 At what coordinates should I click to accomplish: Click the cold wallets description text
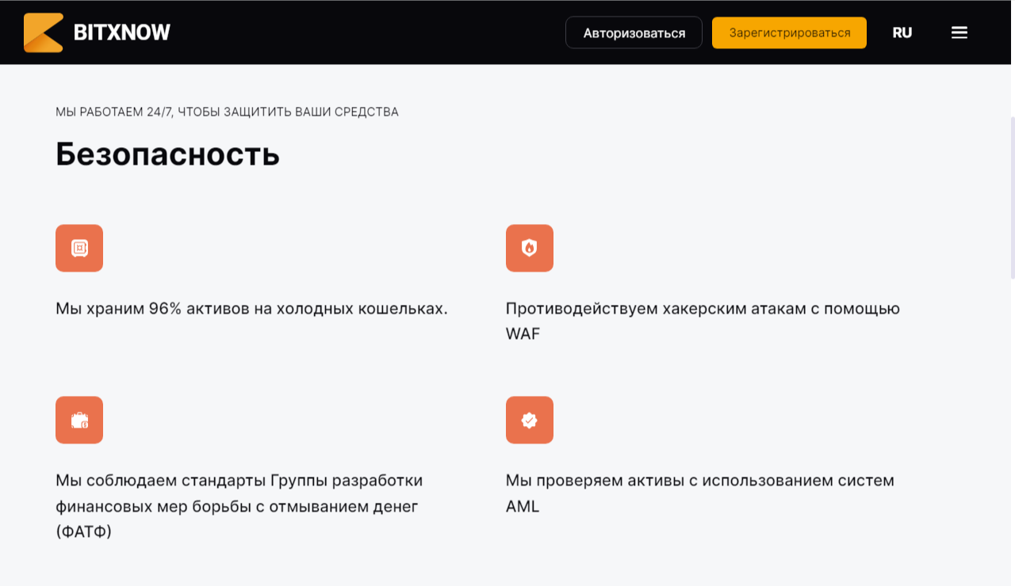251,308
